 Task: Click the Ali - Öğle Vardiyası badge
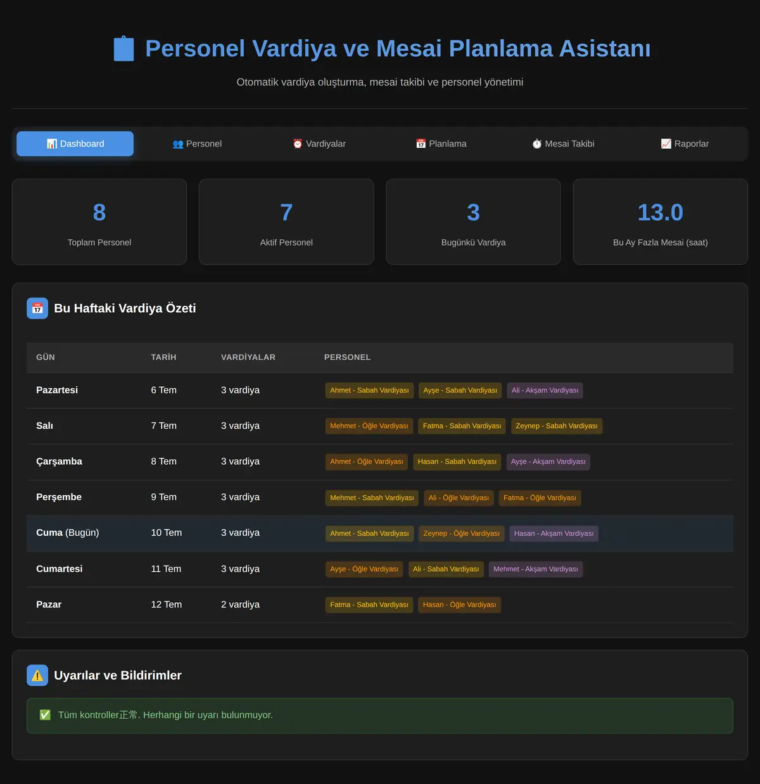(459, 498)
